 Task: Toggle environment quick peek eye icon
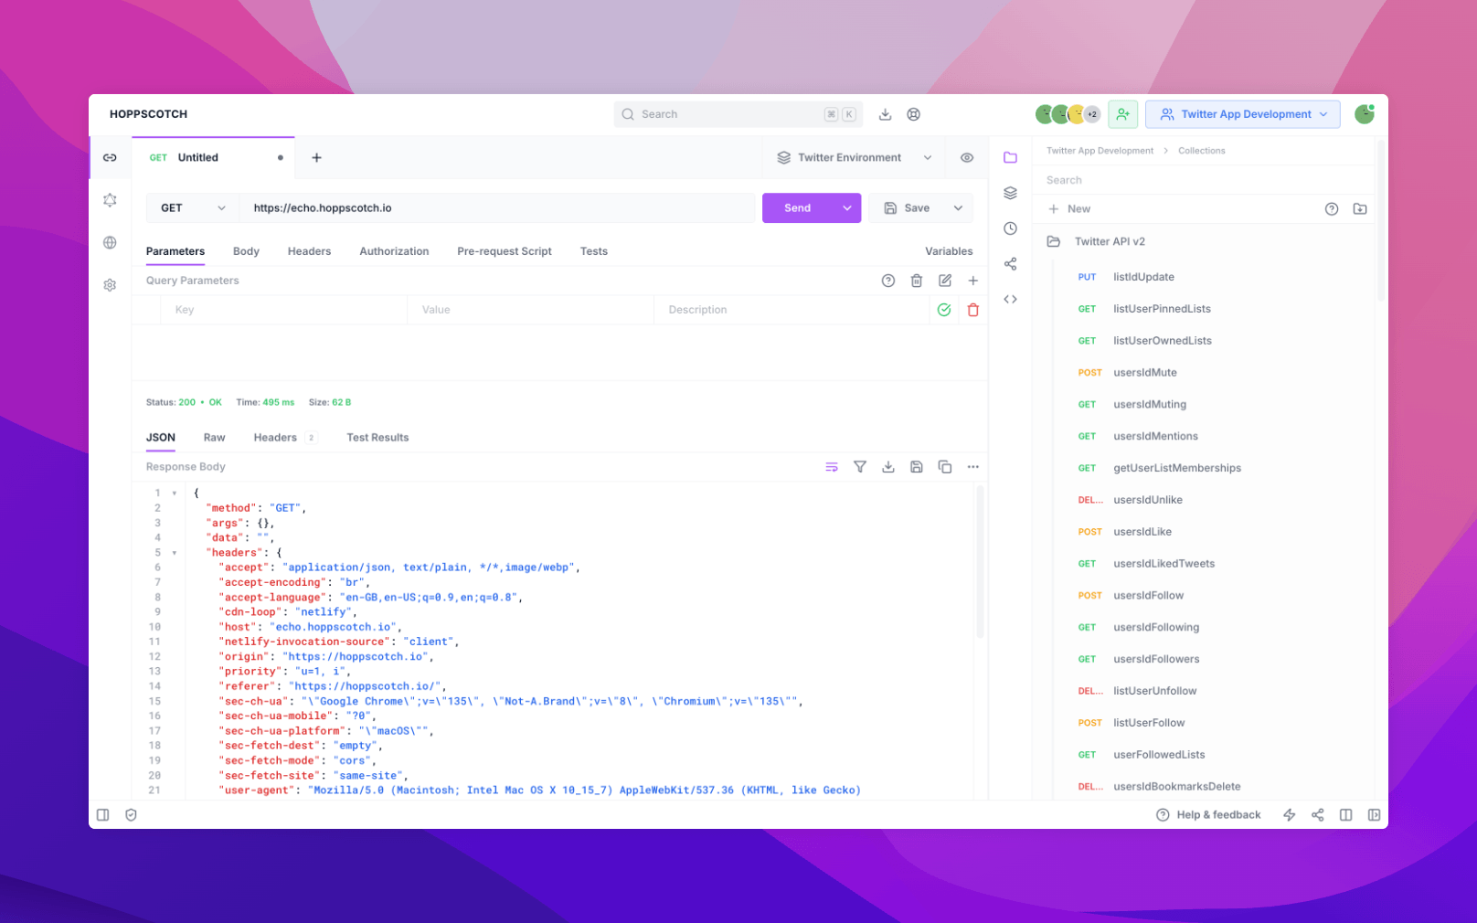(x=967, y=158)
